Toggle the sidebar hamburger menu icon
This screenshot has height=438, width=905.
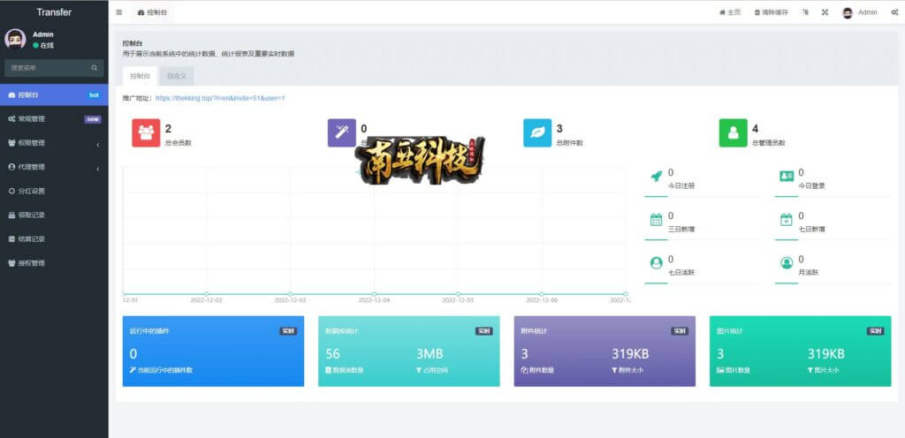point(119,12)
